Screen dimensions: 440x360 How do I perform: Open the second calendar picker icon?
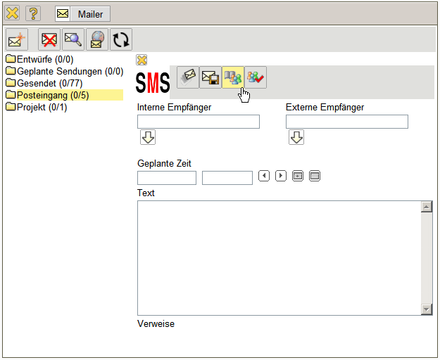(315, 176)
